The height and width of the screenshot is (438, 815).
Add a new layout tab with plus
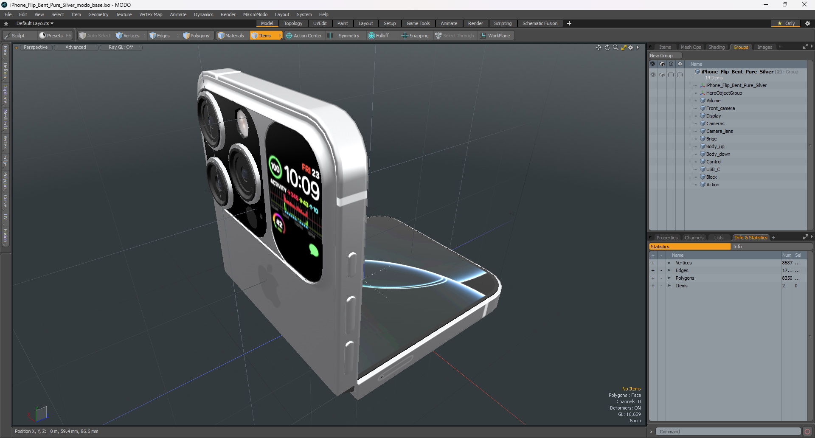(x=569, y=23)
